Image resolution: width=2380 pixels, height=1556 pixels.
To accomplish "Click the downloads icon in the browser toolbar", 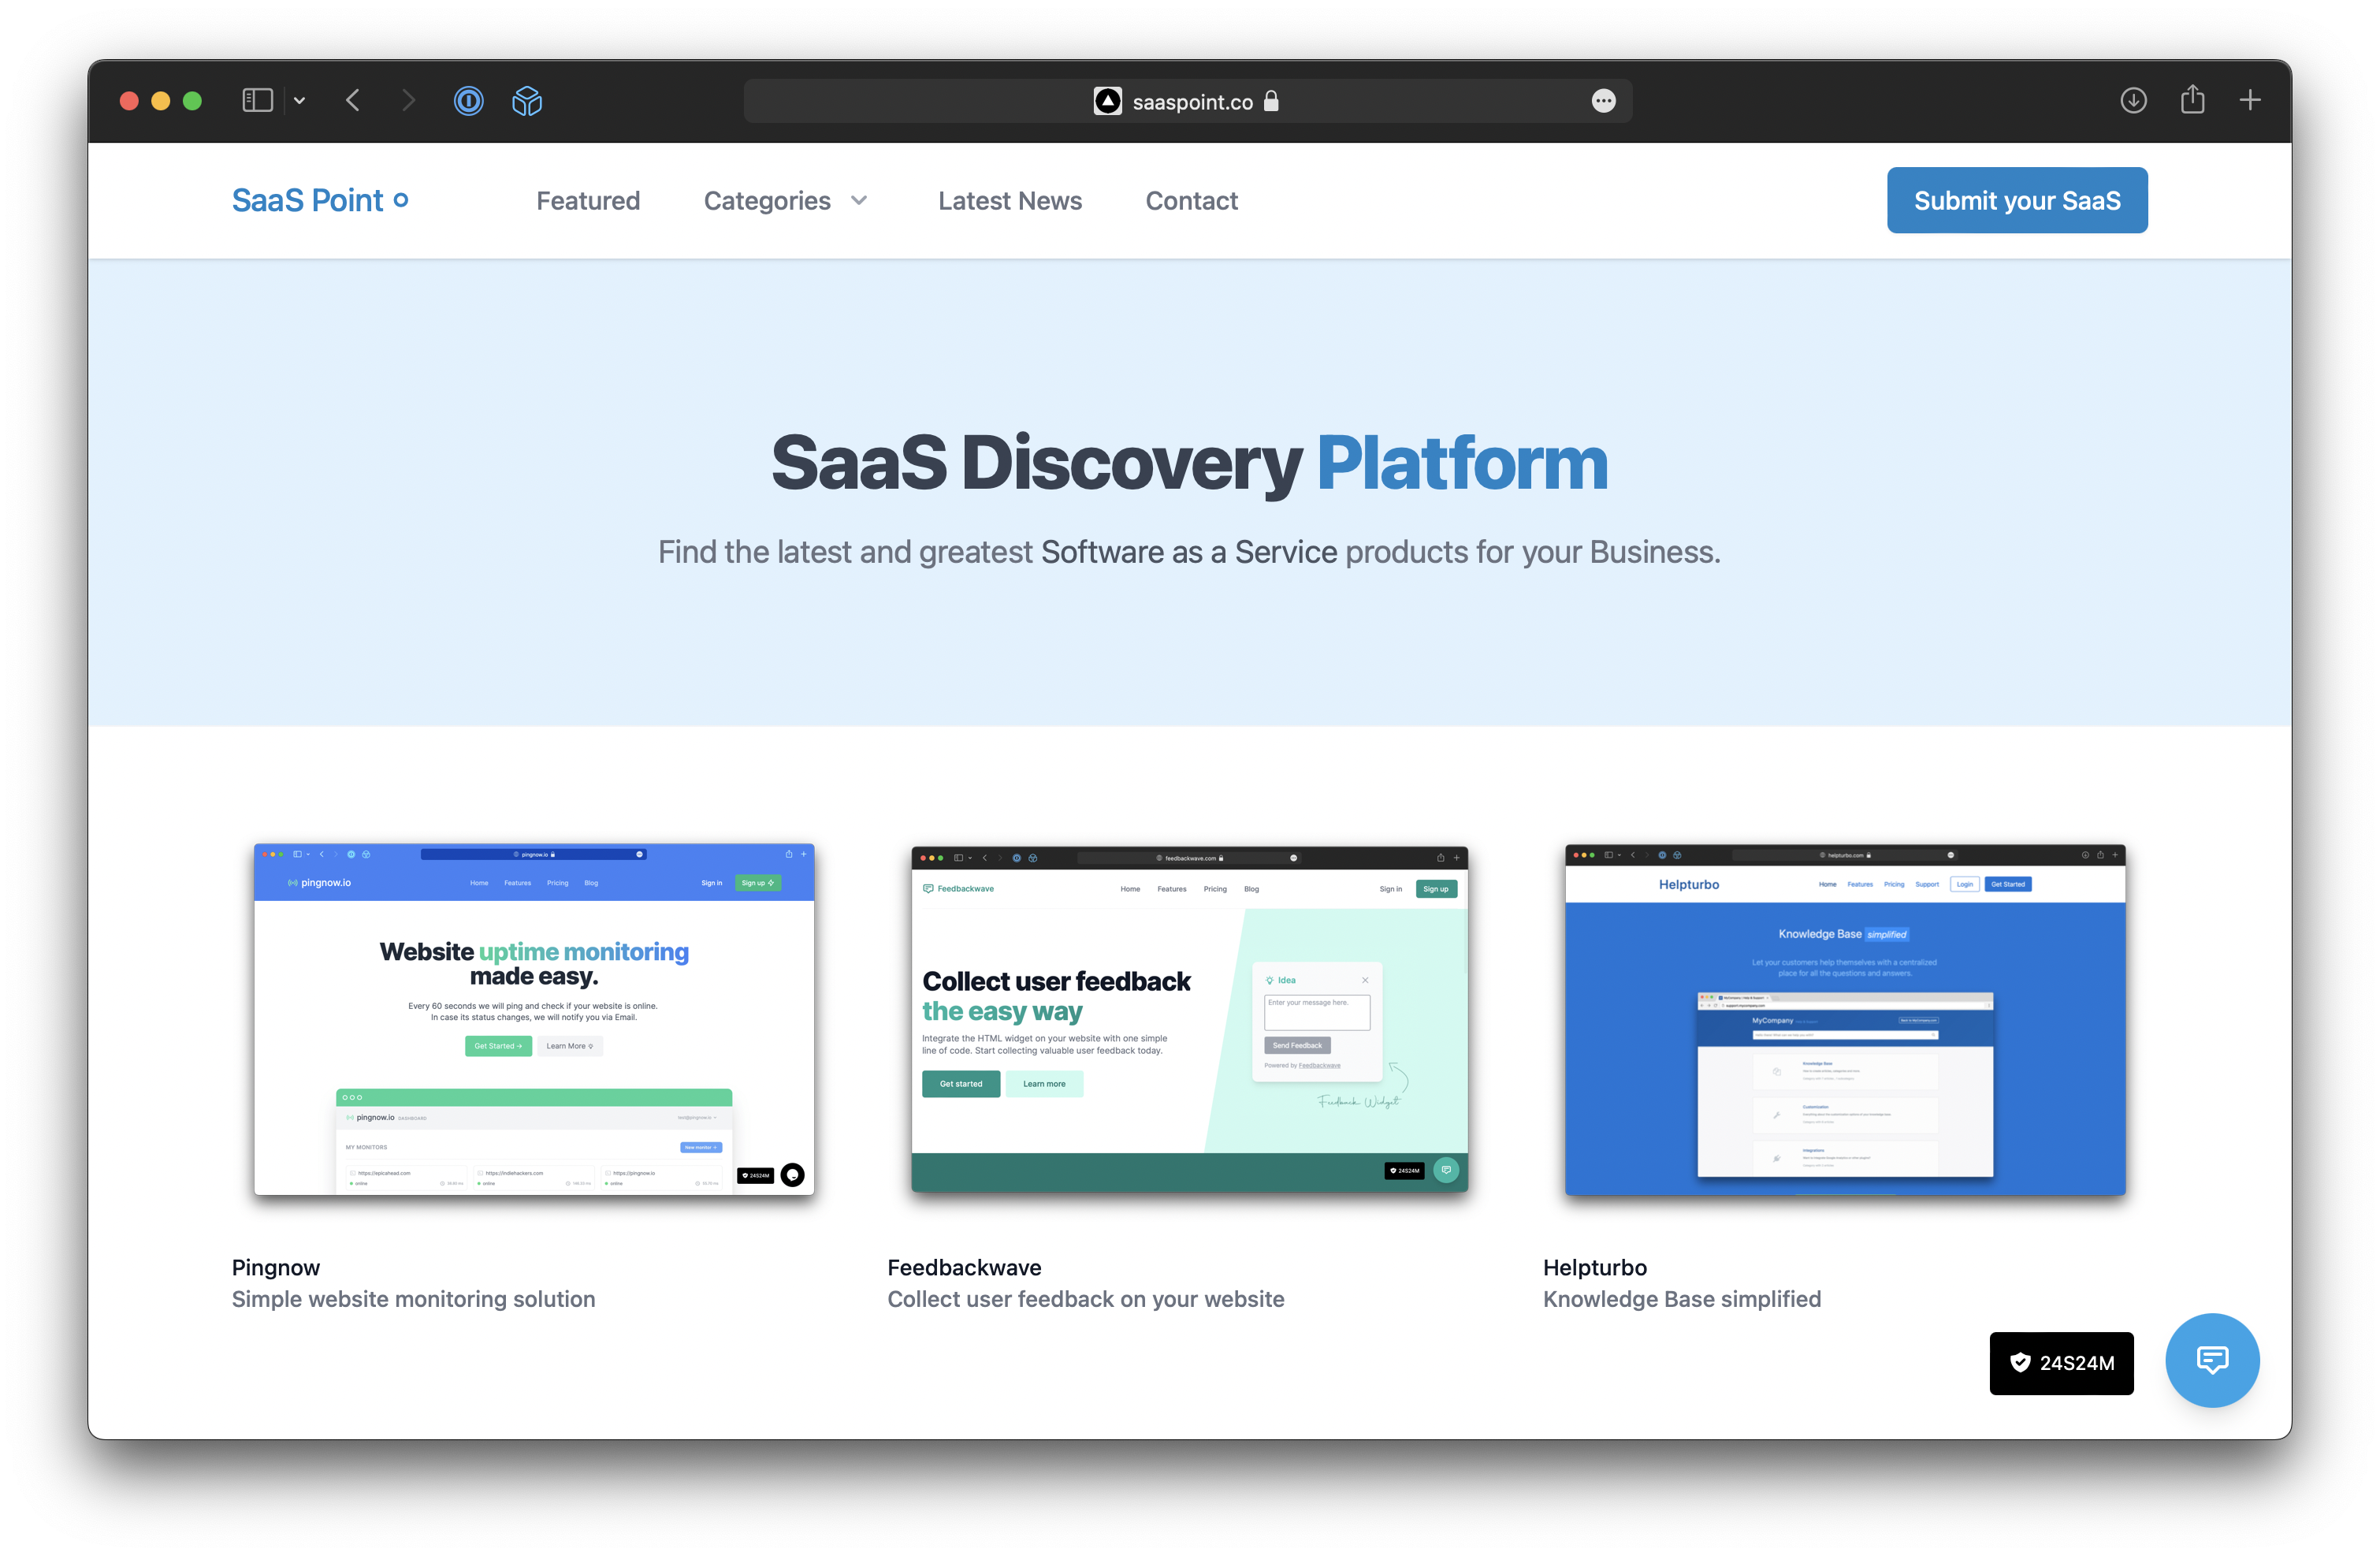I will click(x=2133, y=100).
